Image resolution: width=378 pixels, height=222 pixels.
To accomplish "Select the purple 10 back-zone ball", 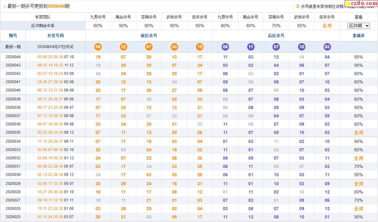I will click(302, 47).
